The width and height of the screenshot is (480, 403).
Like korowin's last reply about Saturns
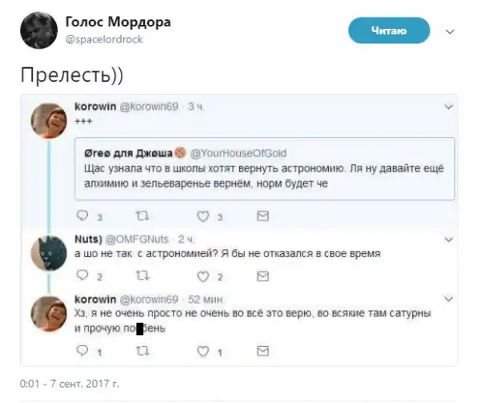(202, 351)
